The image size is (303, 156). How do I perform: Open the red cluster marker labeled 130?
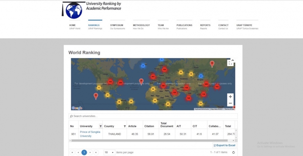[x=203, y=94]
